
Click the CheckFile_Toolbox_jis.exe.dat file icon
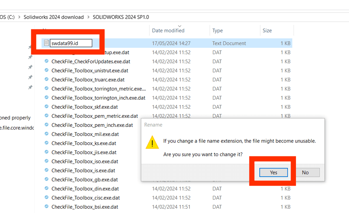coord(46,152)
